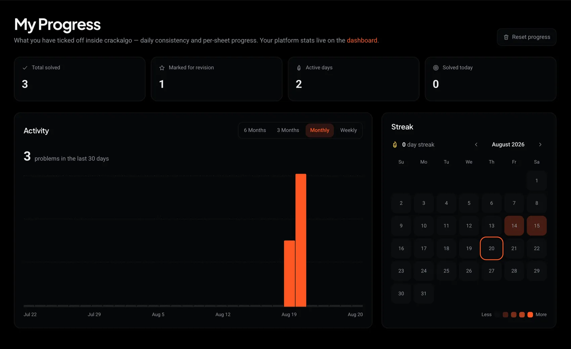This screenshot has height=349, width=571.
Task: Select August 15 in the calendar
Action: point(536,226)
